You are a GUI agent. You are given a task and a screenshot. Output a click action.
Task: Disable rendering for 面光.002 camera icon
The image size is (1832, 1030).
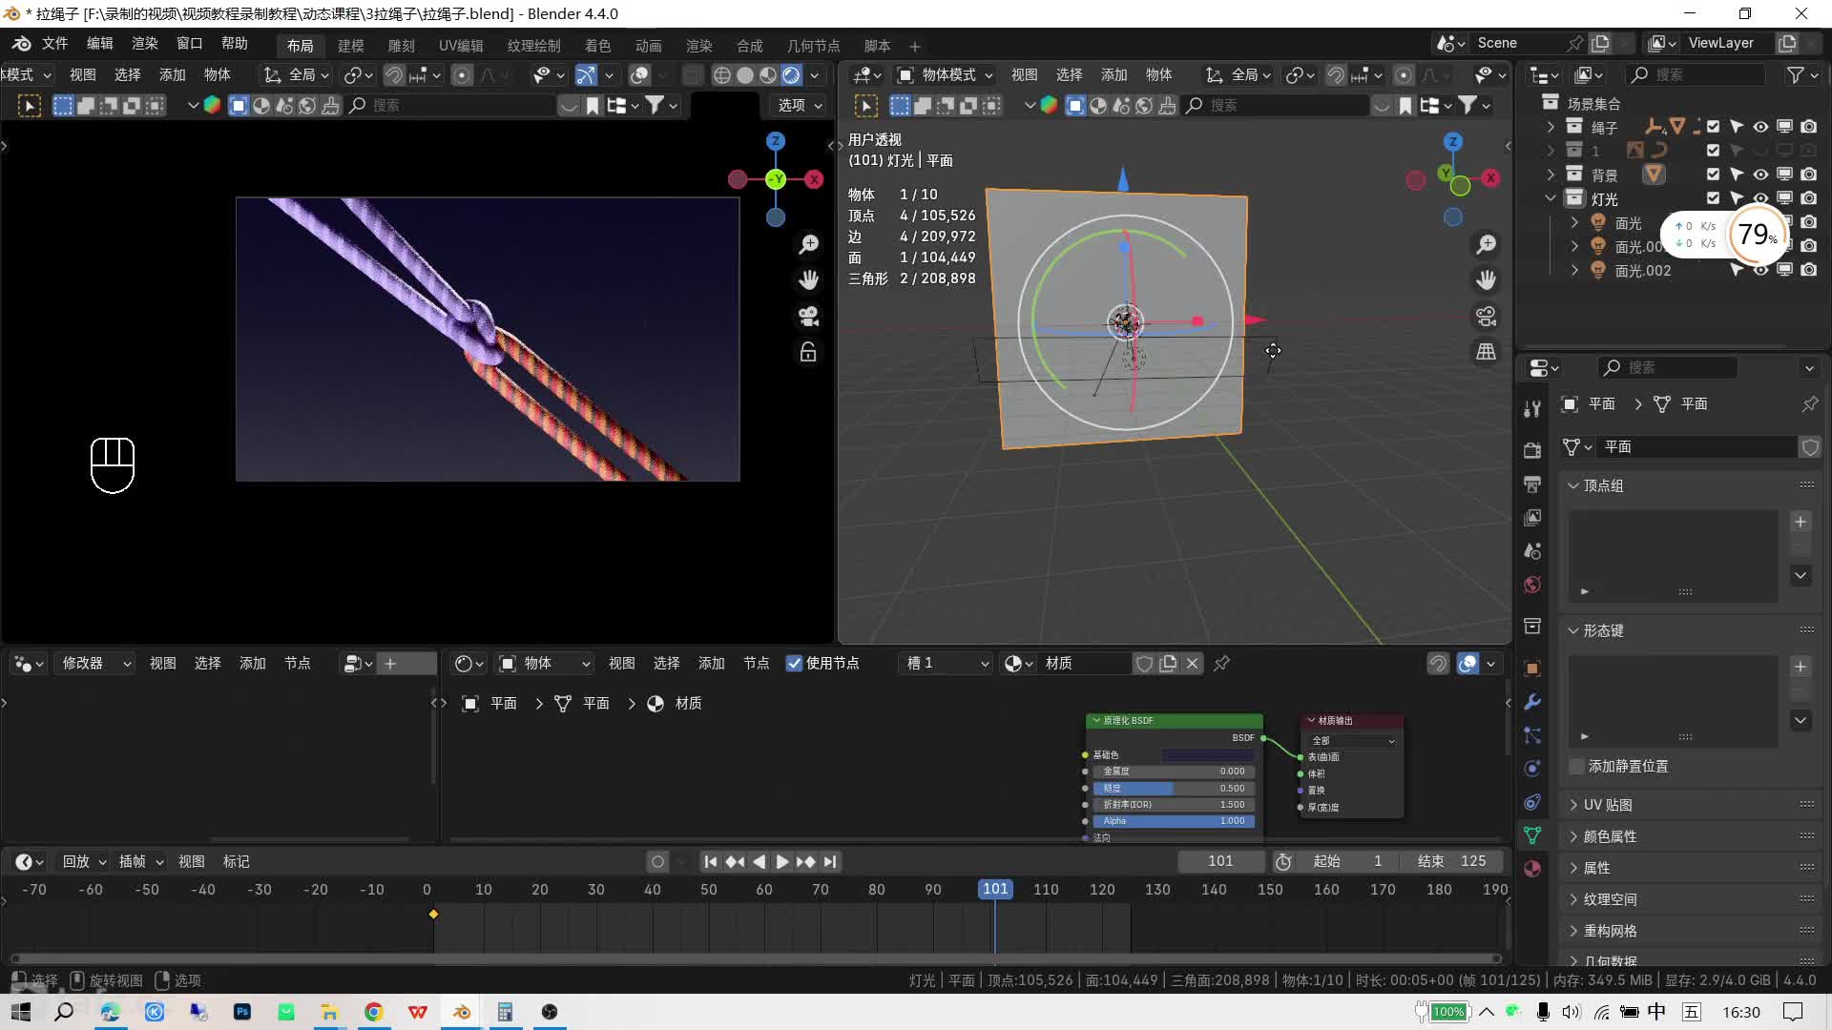pyautogui.click(x=1808, y=270)
